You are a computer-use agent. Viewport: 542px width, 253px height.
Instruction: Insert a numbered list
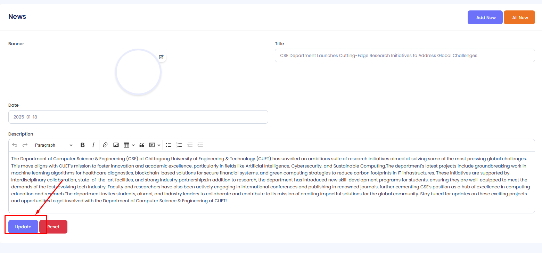click(179, 145)
